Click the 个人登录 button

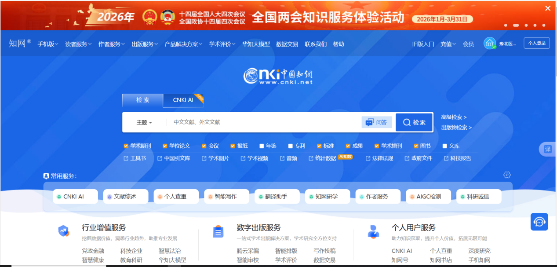[x=536, y=43]
